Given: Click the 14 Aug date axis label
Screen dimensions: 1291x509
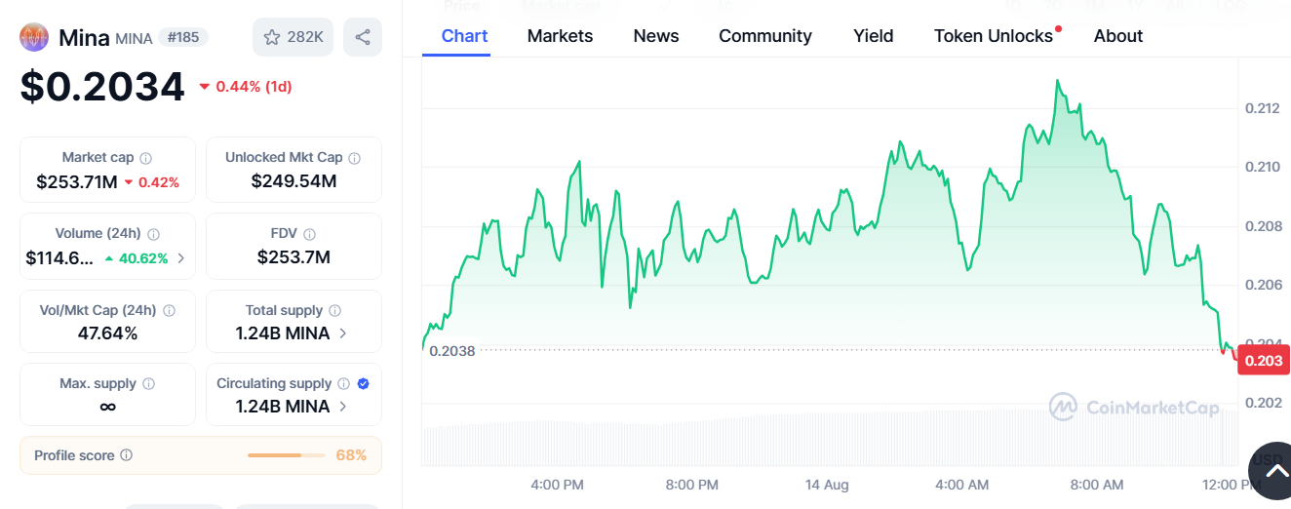Looking at the screenshot, I should click(827, 485).
